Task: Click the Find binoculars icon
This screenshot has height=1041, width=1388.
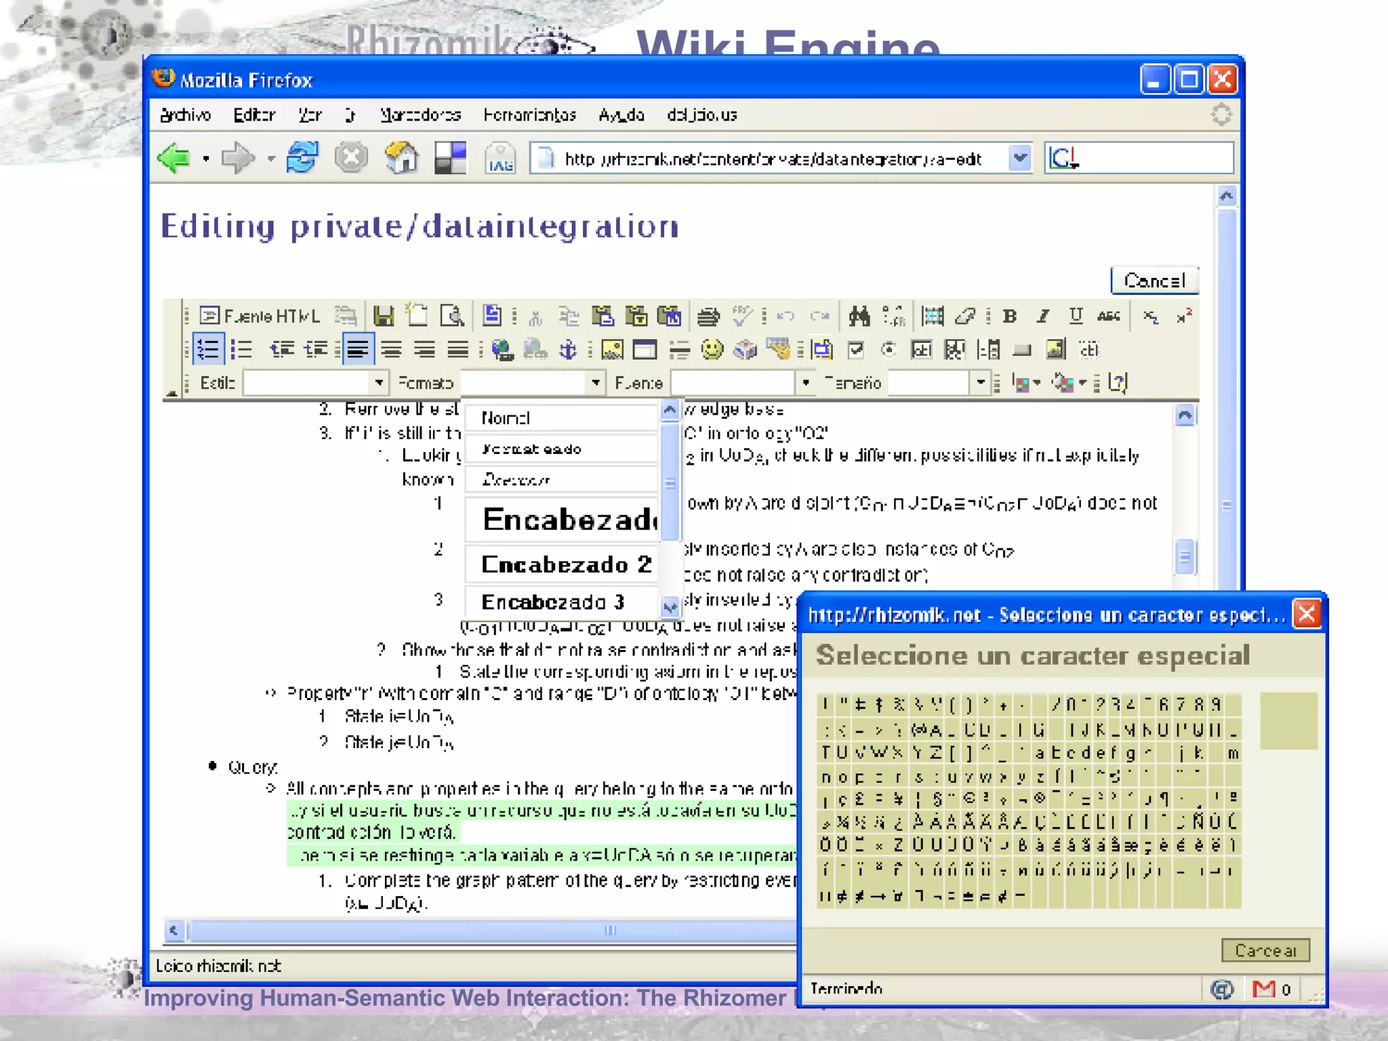Action: tap(859, 316)
